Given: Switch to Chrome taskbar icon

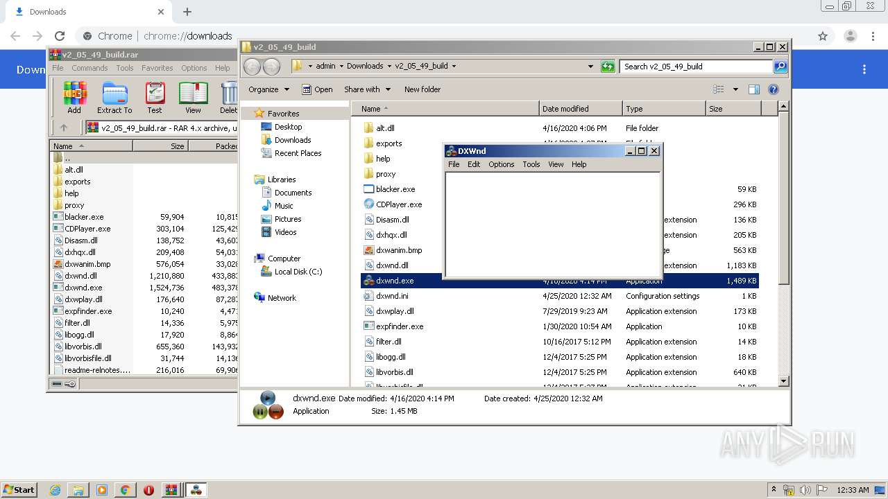Looking at the screenshot, I should point(125,490).
